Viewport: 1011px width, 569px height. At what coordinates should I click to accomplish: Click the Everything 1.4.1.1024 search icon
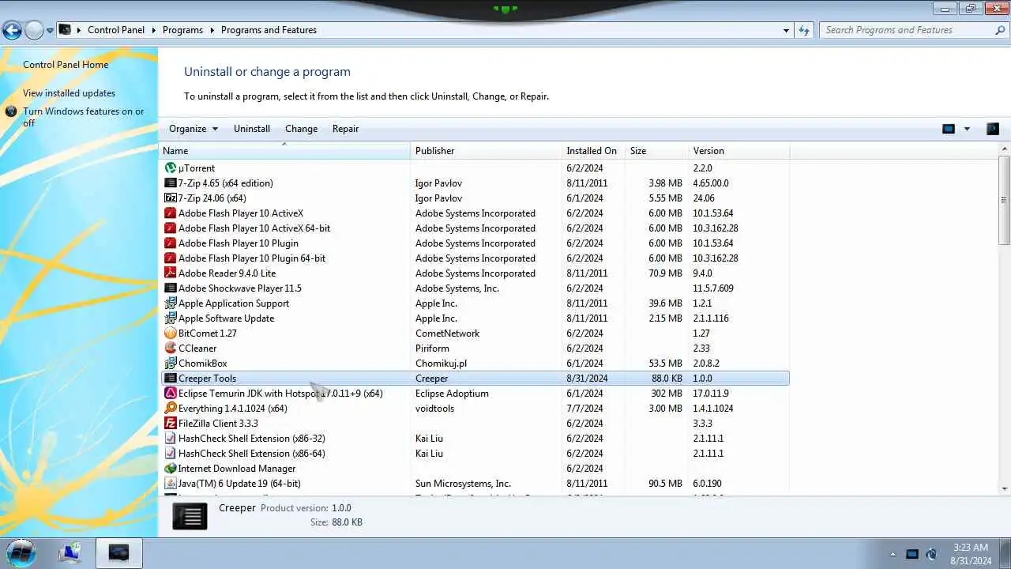[x=171, y=408]
